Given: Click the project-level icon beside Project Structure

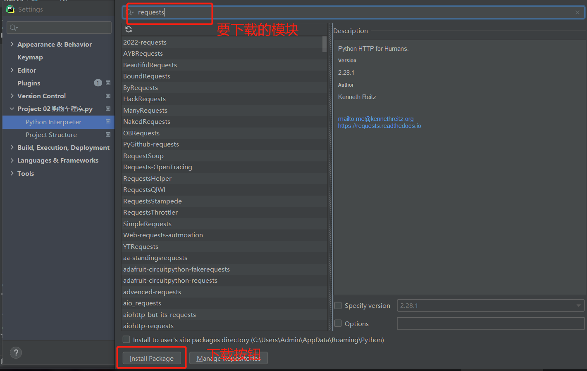Looking at the screenshot, I should 108,135.
